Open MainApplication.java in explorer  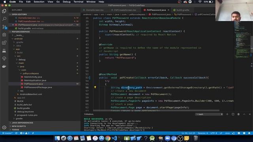[35, 80]
